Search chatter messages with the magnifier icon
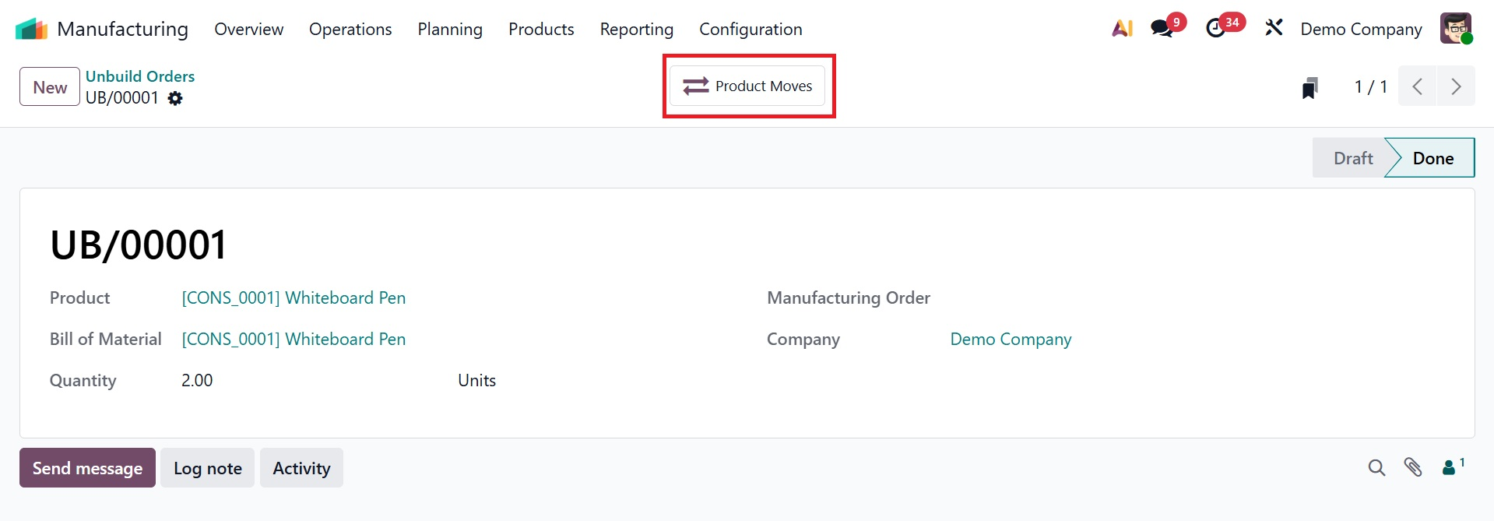The image size is (1494, 521). tap(1376, 467)
